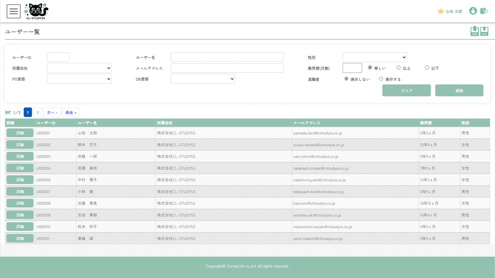Click the logout door icon

(x=484, y=11)
